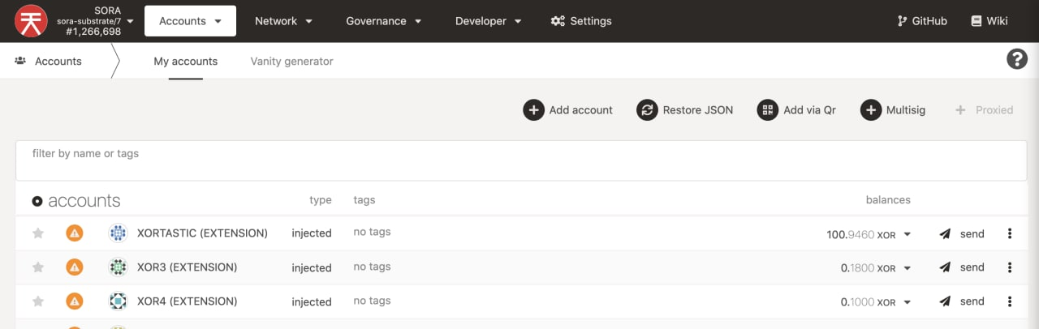Open the Developer menu
Viewport: 1039px width, 329px height.
click(488, 21)
